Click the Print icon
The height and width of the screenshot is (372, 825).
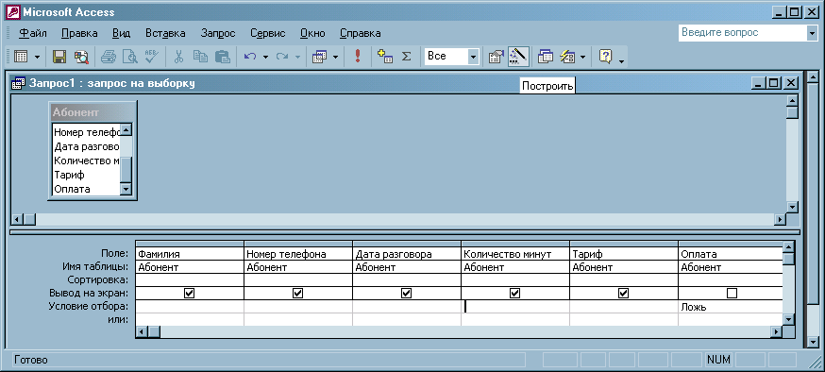[109, 57]
